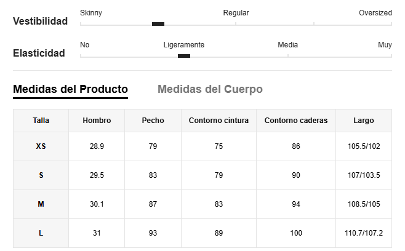Select the XS size row label

click(x=41, y=146)
